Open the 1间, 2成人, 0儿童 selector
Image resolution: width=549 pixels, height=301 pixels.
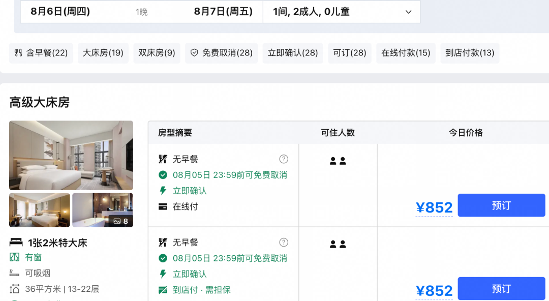click(342, 12)
